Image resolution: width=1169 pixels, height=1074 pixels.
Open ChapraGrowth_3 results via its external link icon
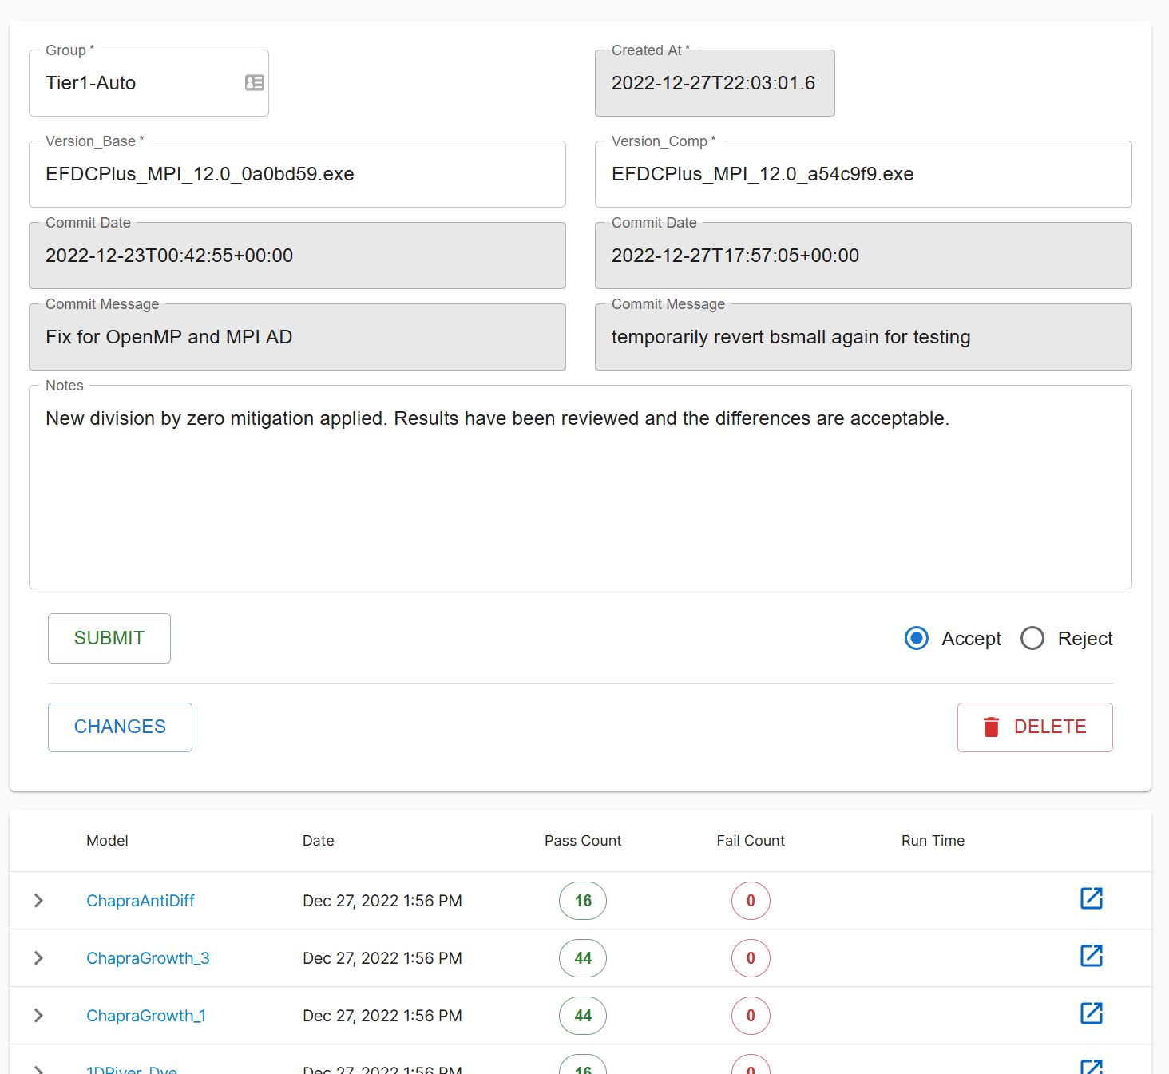pos(1092,957)
